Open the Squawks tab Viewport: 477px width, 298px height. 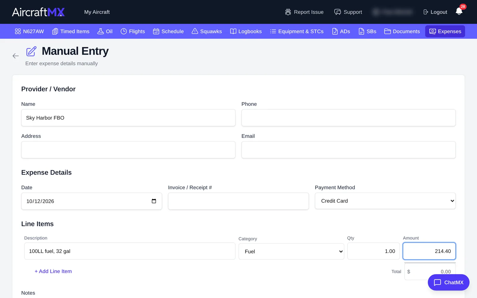click(x=207, y=31)
